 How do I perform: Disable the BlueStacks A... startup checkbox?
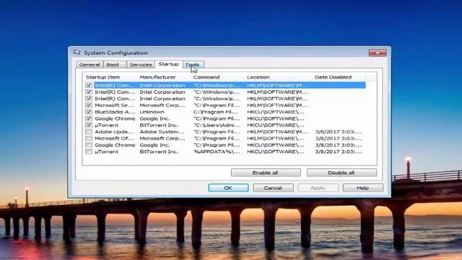point(88,112)
